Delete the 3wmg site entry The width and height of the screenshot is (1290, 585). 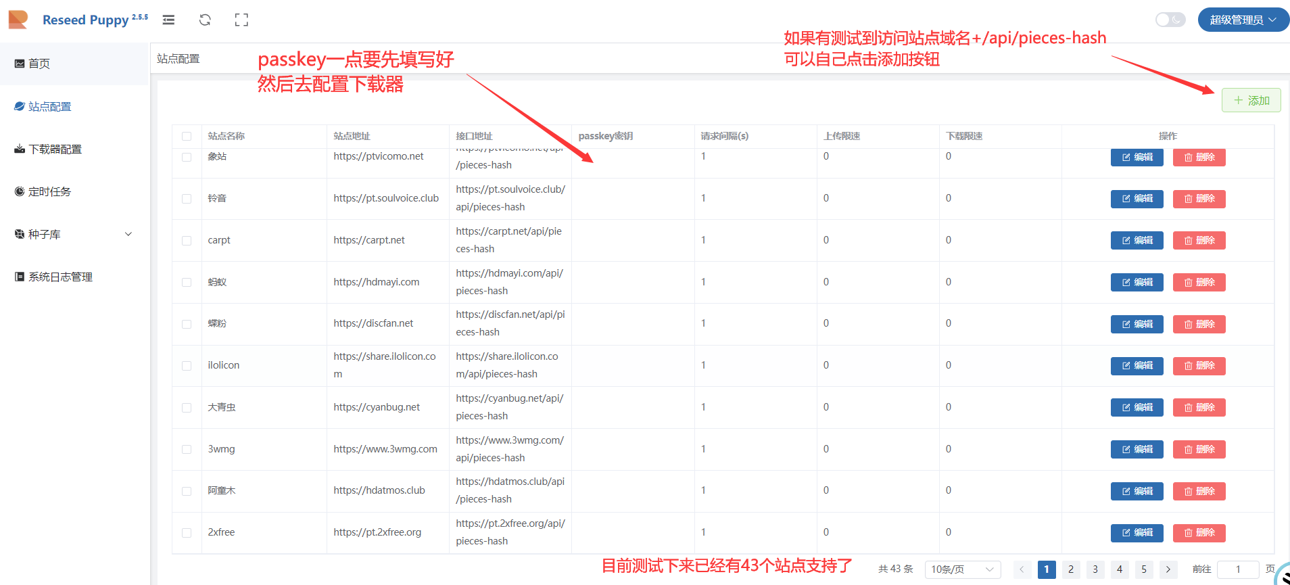pos(1199,450)
